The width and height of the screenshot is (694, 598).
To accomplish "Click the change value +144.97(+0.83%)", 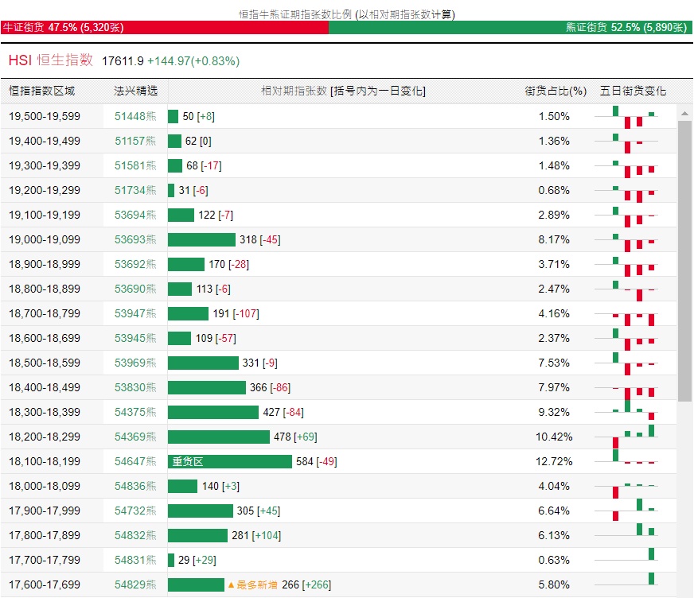I will coord(193,61).
